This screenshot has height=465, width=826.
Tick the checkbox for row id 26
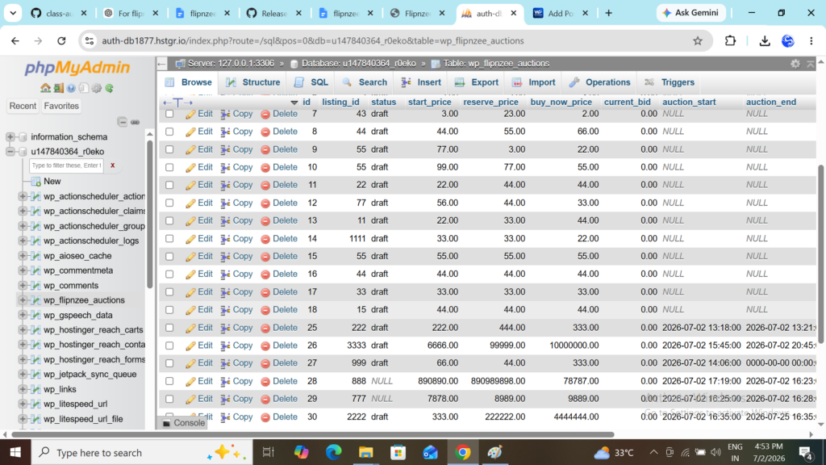tap(169, 346)
